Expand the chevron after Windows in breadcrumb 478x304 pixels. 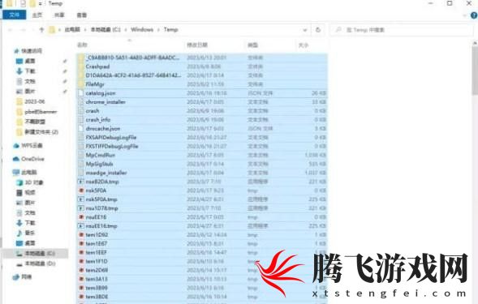tap(158, 30)
